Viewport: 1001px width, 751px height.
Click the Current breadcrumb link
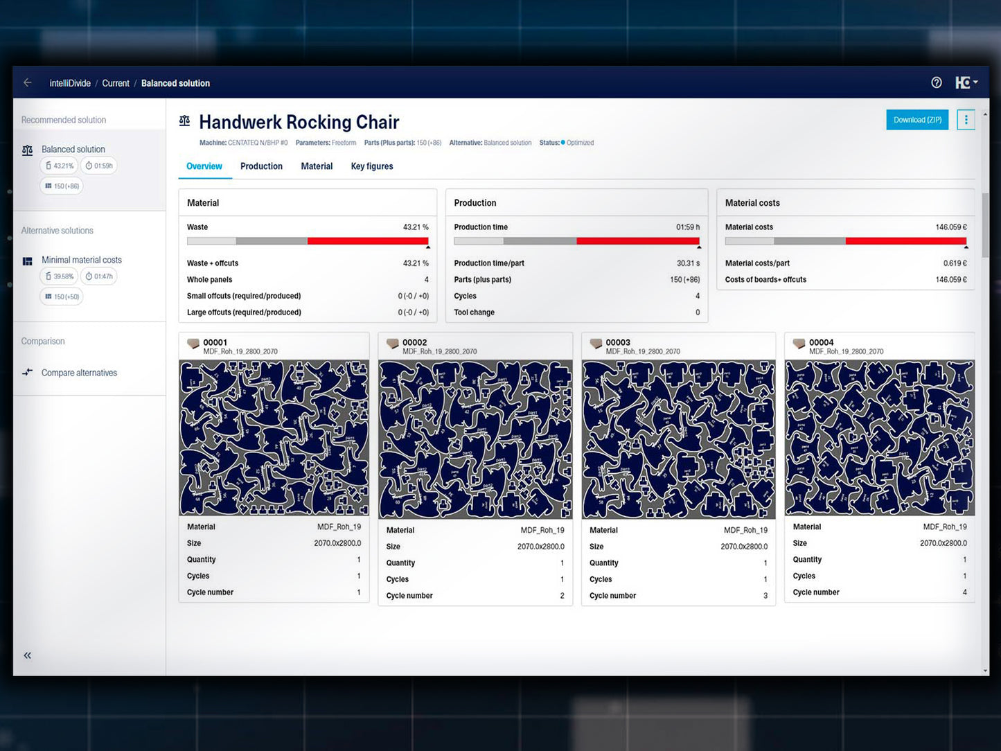click(x=116, y=83)
